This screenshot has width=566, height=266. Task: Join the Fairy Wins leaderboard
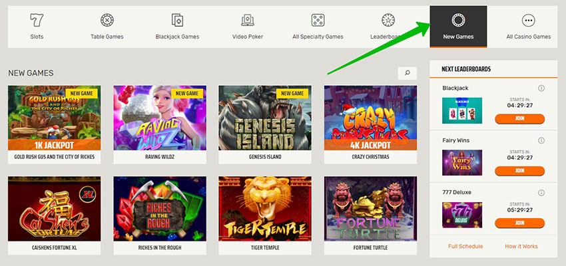[519, 171]
